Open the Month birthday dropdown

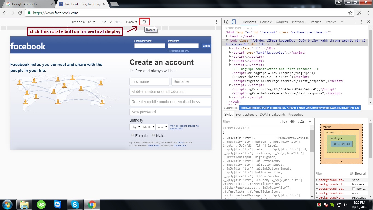click(x=148, y=127)
